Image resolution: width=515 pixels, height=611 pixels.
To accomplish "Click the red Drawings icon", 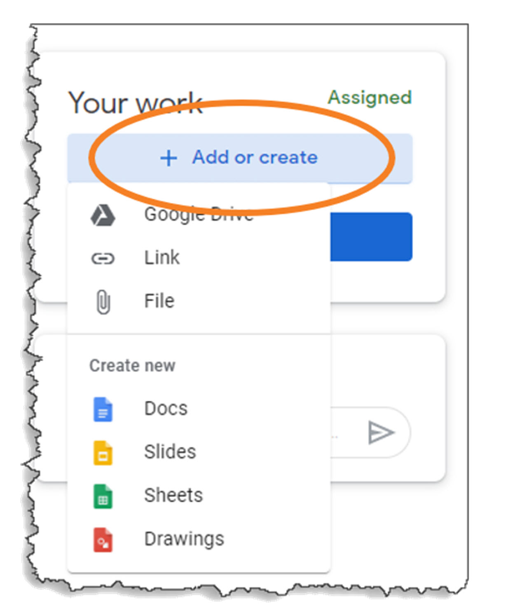I will tap(103, 540).
